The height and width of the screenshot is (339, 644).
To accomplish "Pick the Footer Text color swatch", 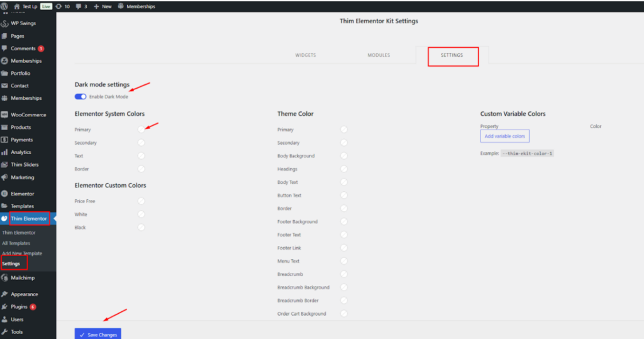I will pos(344,235).
